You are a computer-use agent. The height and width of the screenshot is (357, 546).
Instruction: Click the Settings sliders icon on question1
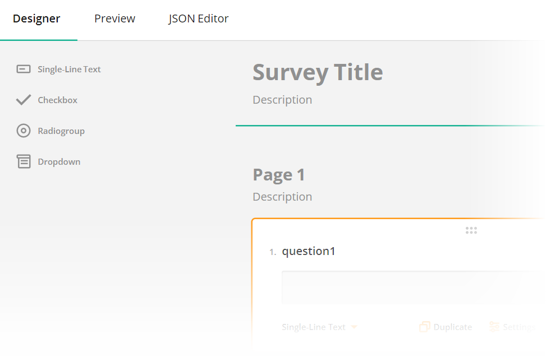coord(494,327)
